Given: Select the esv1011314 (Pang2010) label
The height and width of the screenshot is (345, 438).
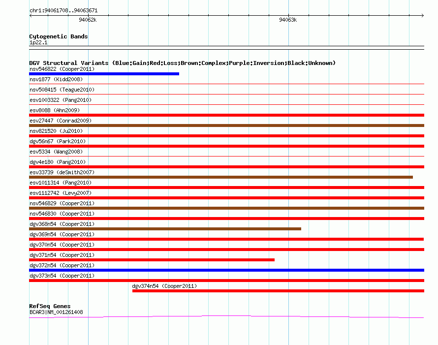Looking at the screenshot, I should pos(61,183).
